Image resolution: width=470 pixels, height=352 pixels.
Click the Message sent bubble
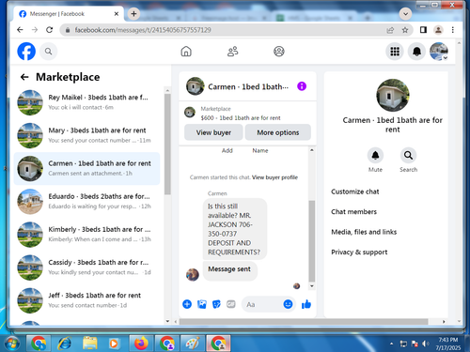[229, 270]
